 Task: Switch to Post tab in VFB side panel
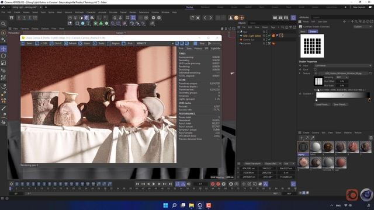181,48
